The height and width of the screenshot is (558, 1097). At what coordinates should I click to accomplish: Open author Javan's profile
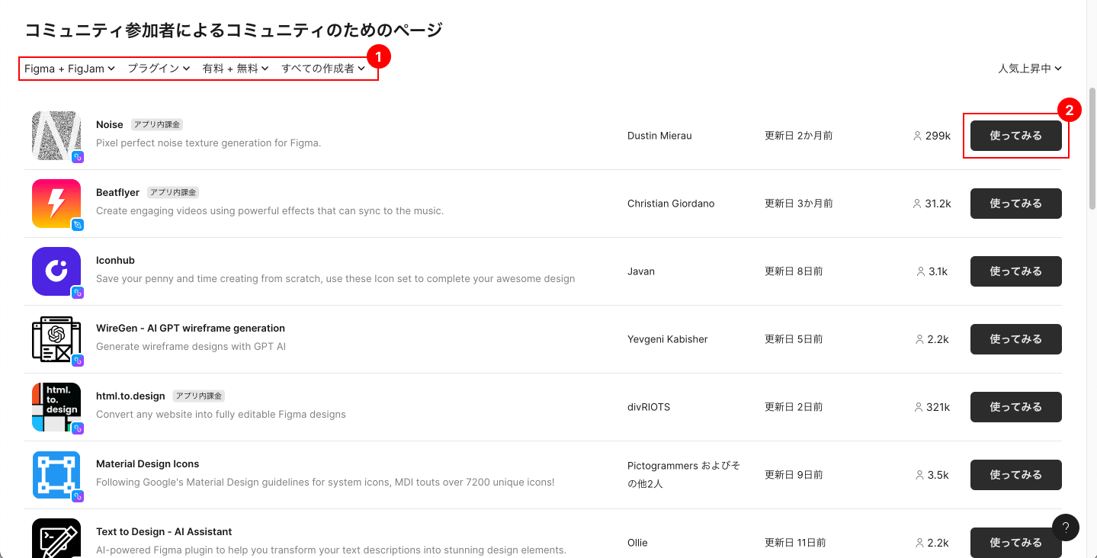click(x=641, y=271)
